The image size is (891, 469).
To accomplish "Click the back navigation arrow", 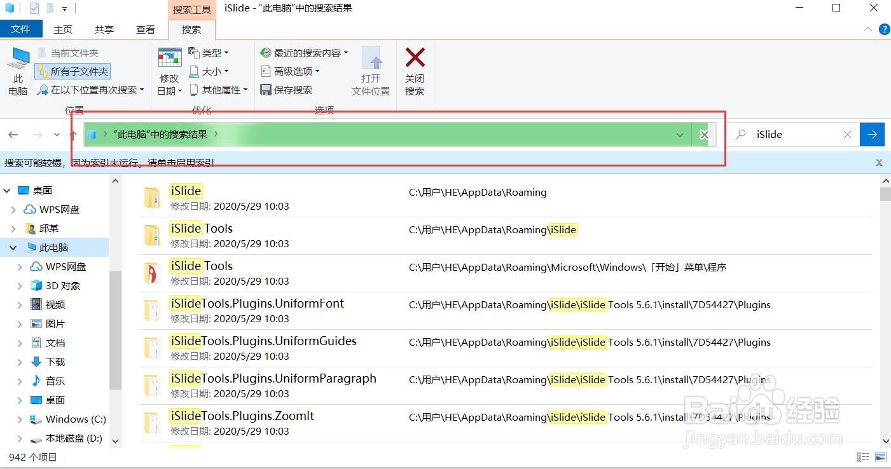I will [13, 135].
